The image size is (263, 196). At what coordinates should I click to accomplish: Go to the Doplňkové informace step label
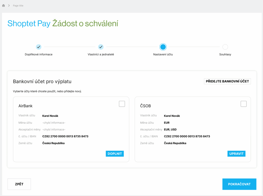coord(39,54)
